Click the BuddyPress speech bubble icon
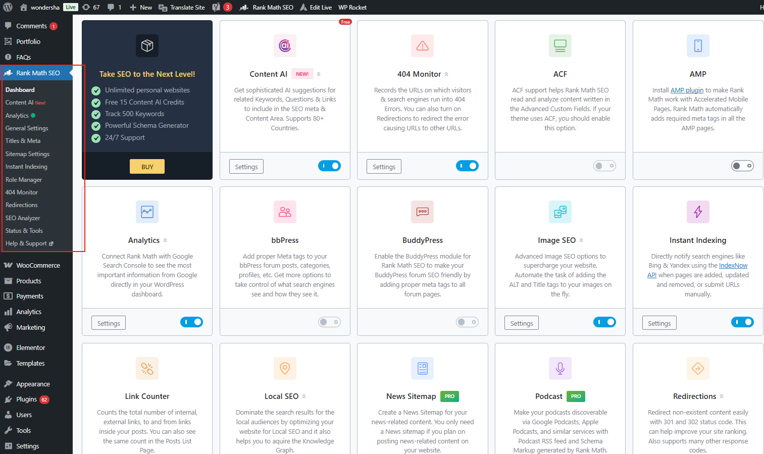 pyautogui.click(x=422, y=212)
